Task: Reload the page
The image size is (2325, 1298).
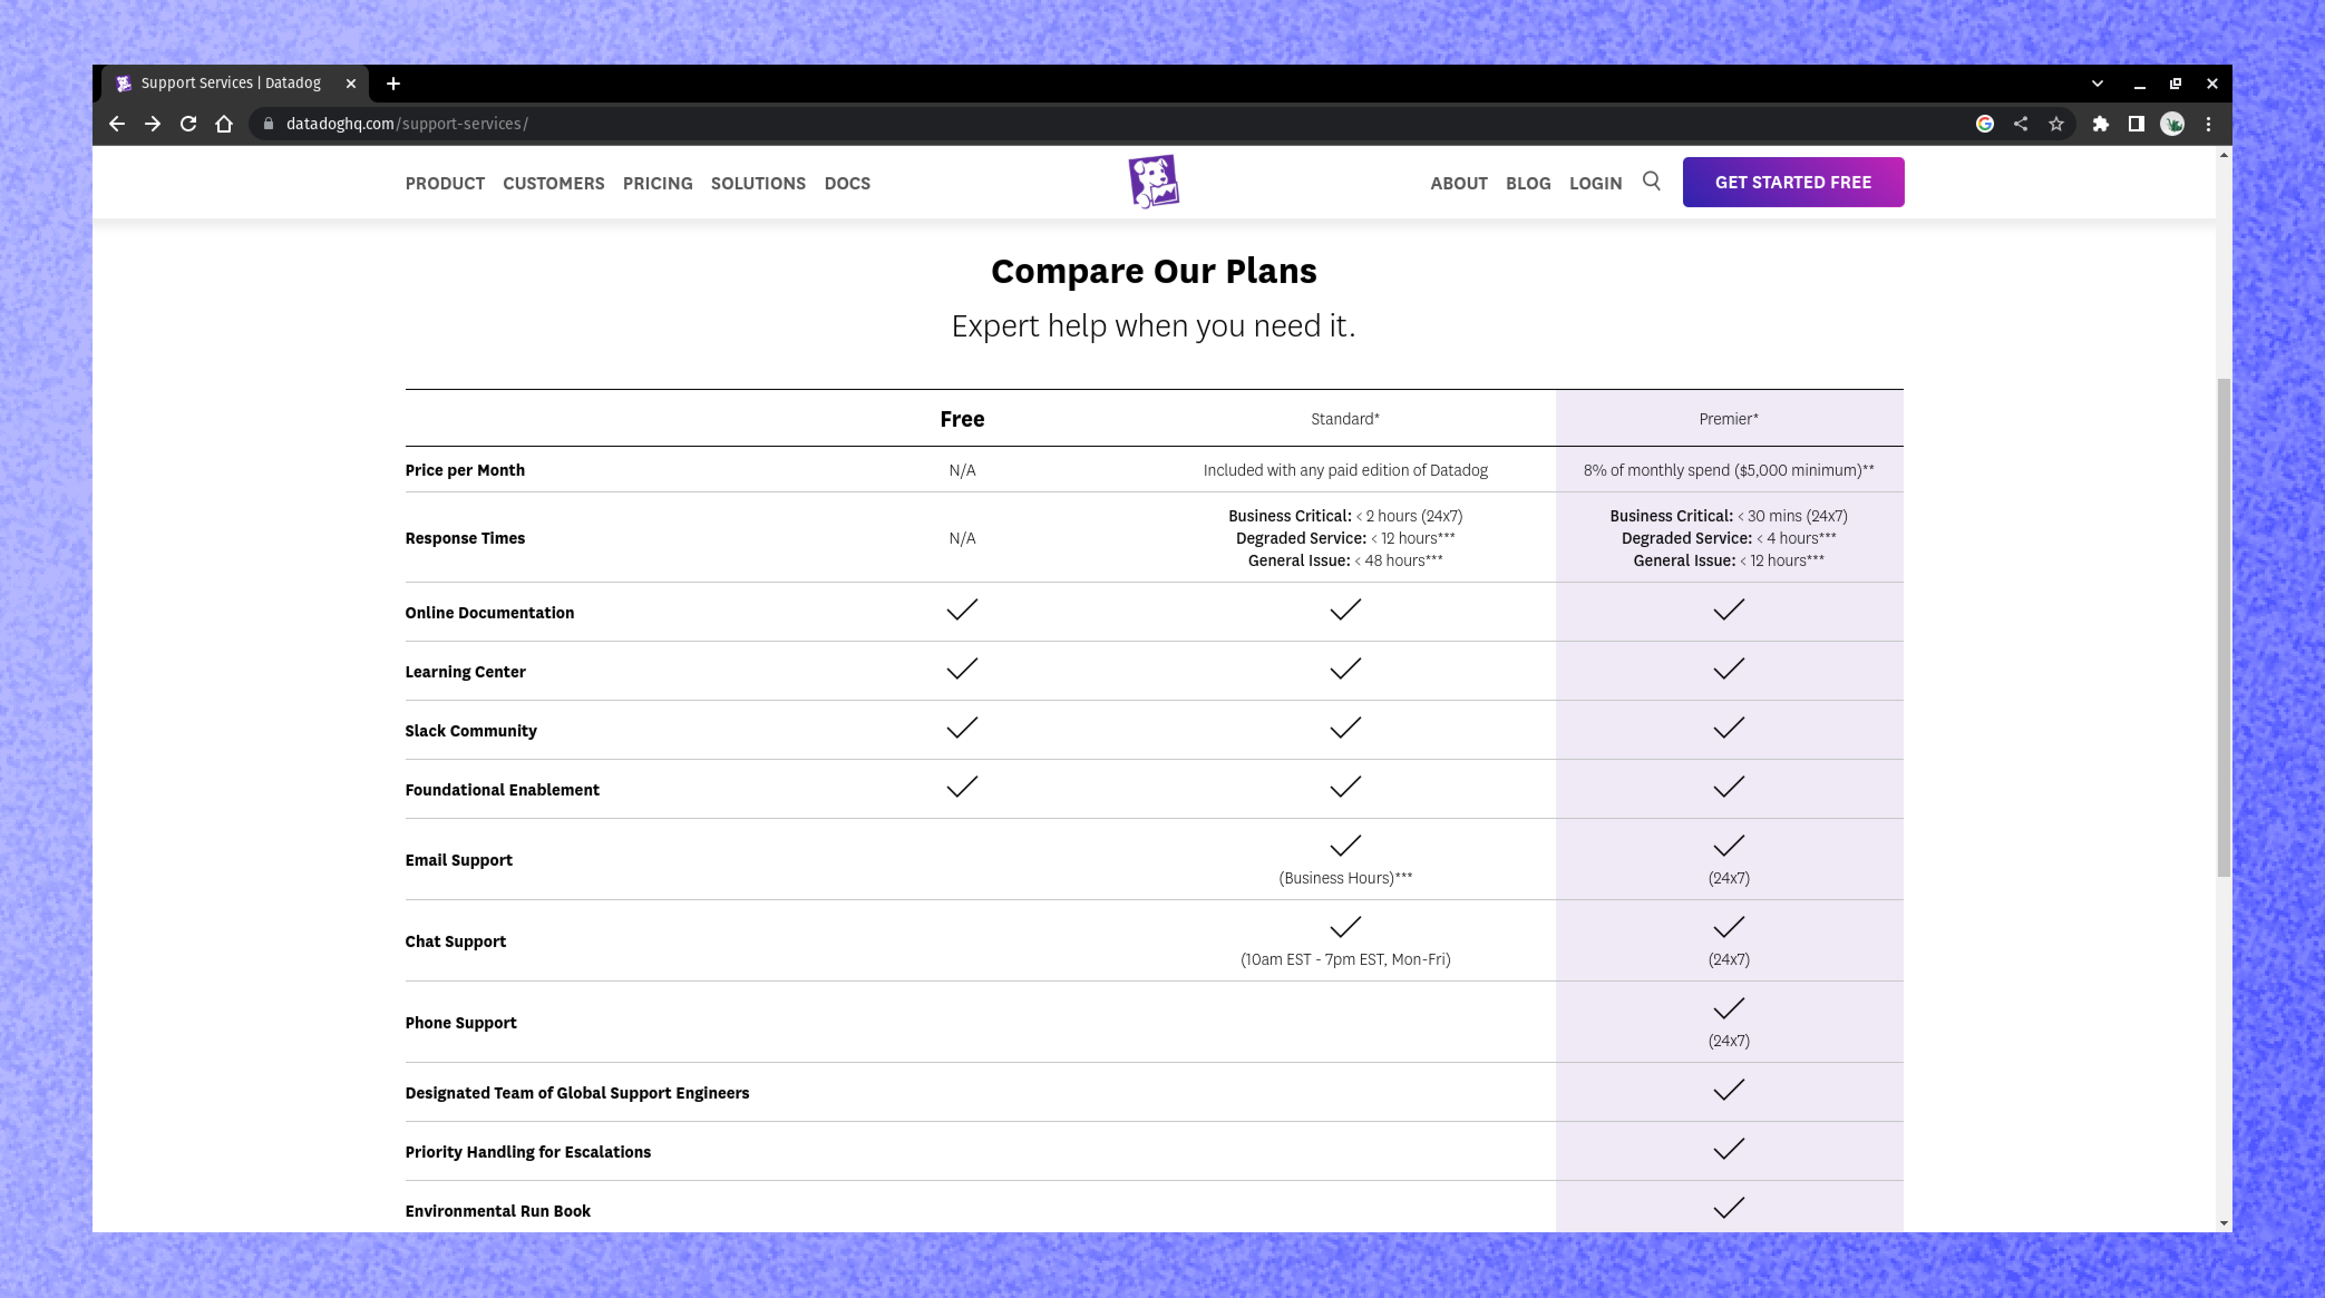Action: point(188,124)
